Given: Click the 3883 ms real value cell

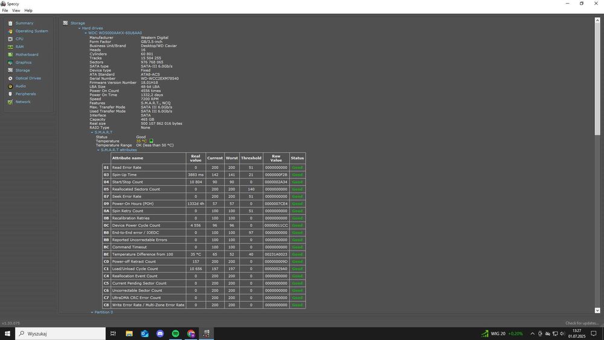Looking at the screenshot, I should pyautogui.click(x=196, y=175).
